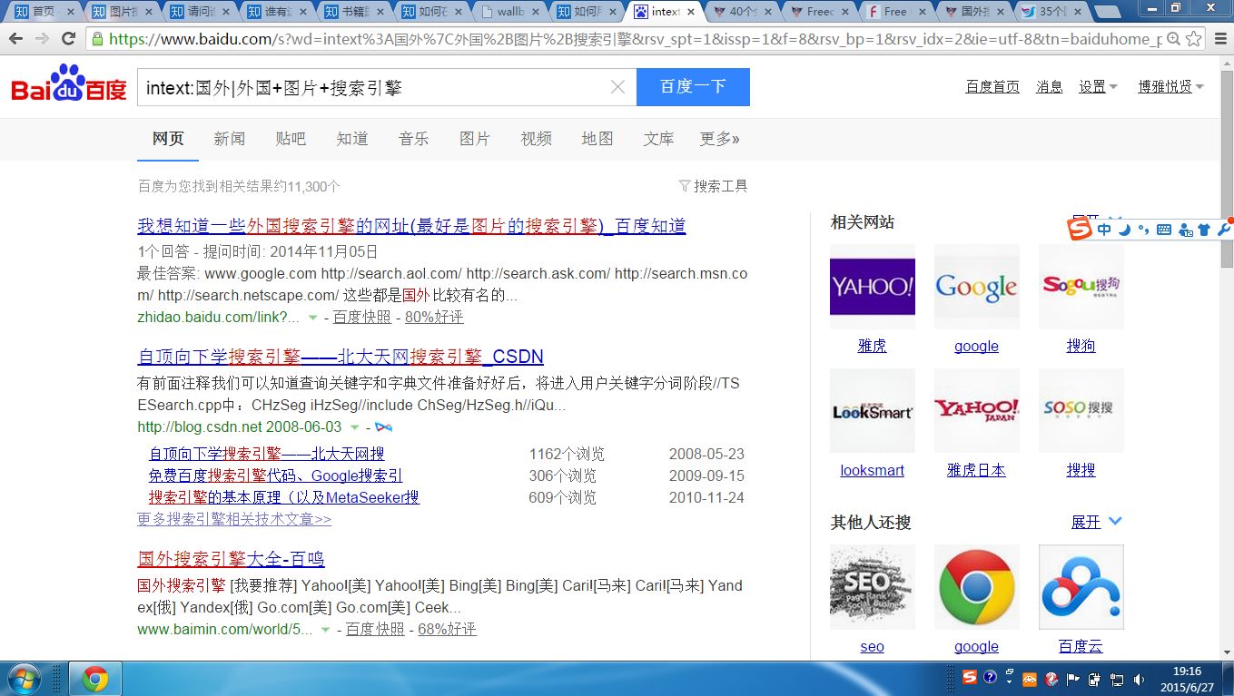1234x696 pixels.
Task: Switch to the 视频 search tab
Action: point(536,139)
